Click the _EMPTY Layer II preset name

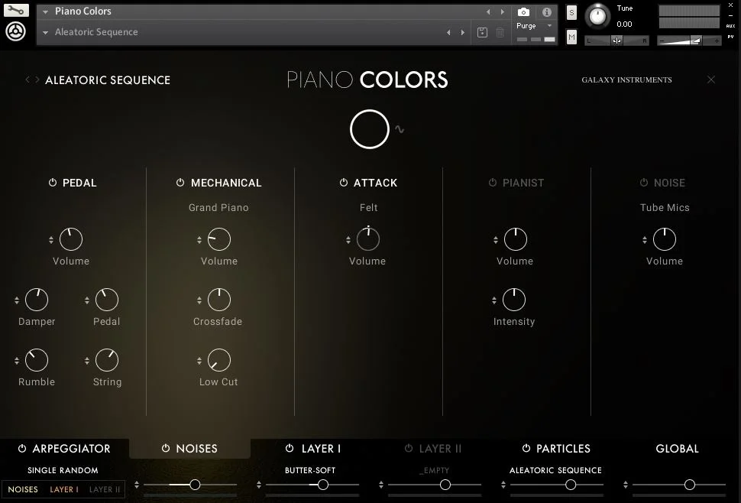click(435, 470)
